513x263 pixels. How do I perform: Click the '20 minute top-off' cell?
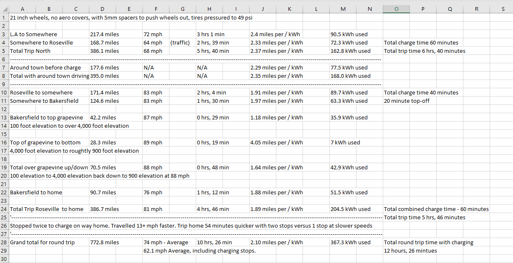406,101
